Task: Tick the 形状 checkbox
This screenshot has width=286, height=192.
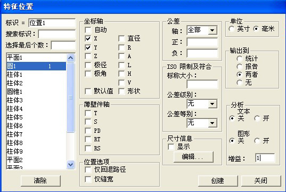Action: click(121, 91)
